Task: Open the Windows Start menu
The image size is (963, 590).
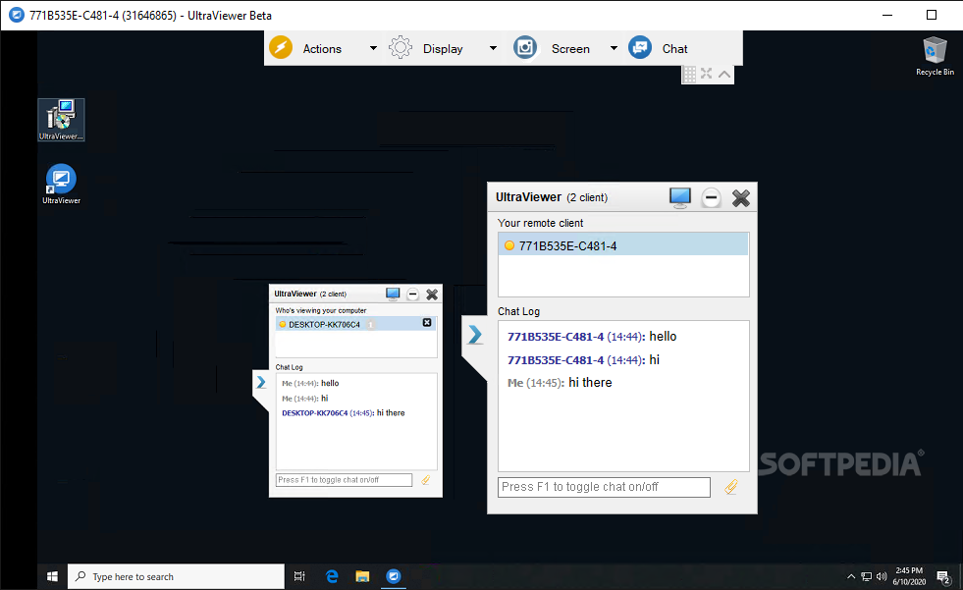Action: tap(52, 576)
